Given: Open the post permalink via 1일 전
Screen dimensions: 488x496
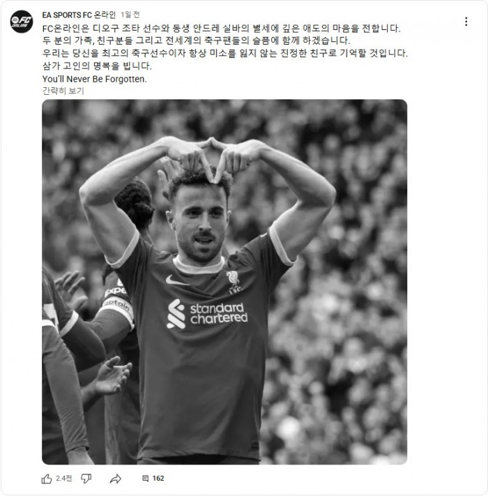Looking at the screenshot, I should 130,15.
